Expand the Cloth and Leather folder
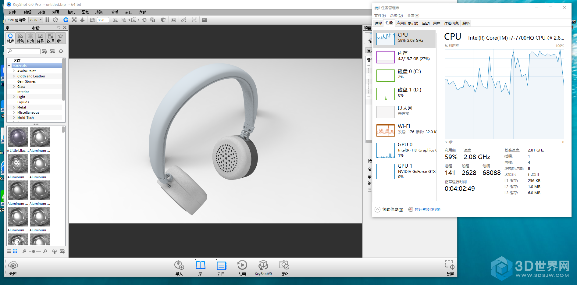The image size is (577, 285). coord(14,76)
